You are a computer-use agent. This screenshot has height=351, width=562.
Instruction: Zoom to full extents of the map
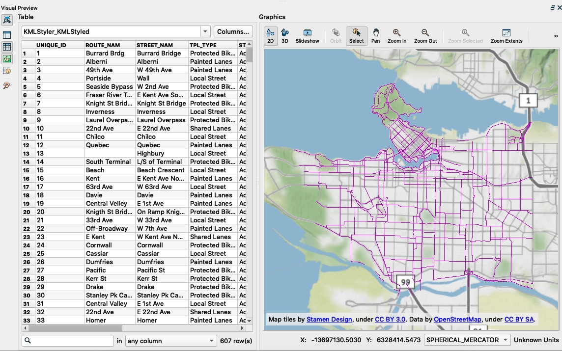506,36
